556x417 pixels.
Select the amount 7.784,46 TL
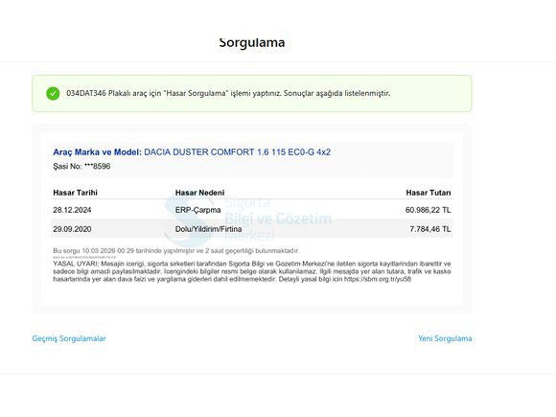point(430,229)
